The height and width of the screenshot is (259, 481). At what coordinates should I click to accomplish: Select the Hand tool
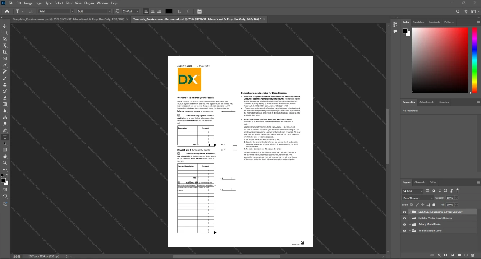point(5,156)
